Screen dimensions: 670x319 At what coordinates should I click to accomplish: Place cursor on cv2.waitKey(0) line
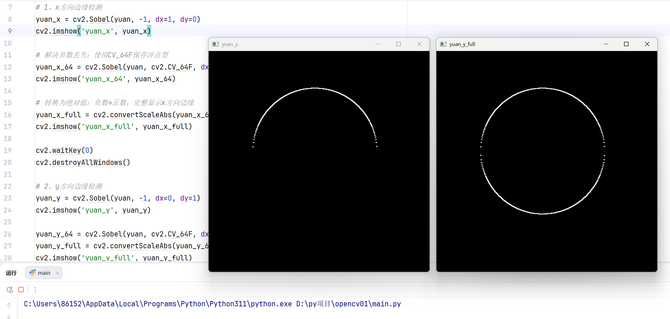(x=64, y=151)
